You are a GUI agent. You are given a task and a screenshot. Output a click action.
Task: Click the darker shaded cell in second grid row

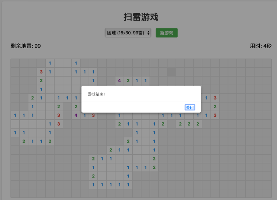172,72
